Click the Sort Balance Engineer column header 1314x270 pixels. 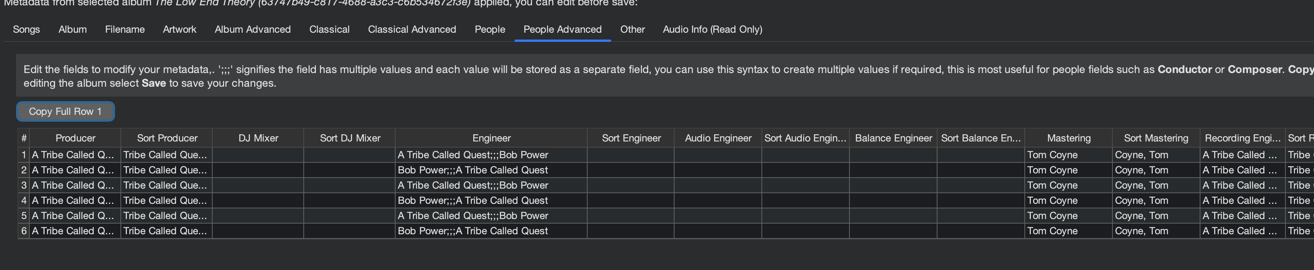(x=981, y=138)
